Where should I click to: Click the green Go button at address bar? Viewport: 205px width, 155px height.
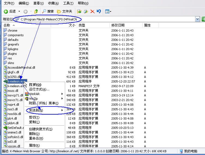pos(203,19)
